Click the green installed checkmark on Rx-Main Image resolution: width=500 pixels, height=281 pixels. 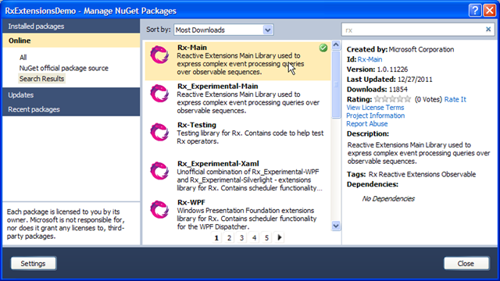pos(323,48)
